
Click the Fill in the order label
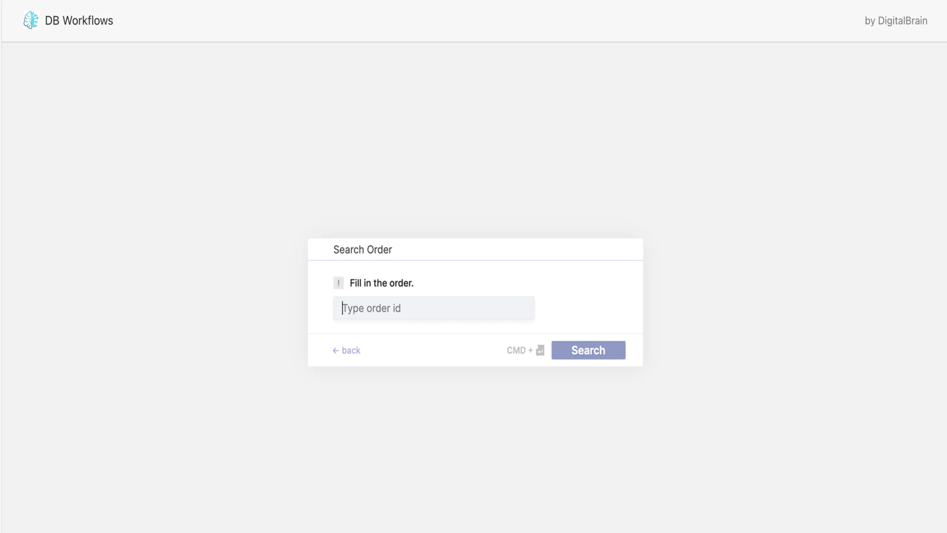tap(381, 283)
